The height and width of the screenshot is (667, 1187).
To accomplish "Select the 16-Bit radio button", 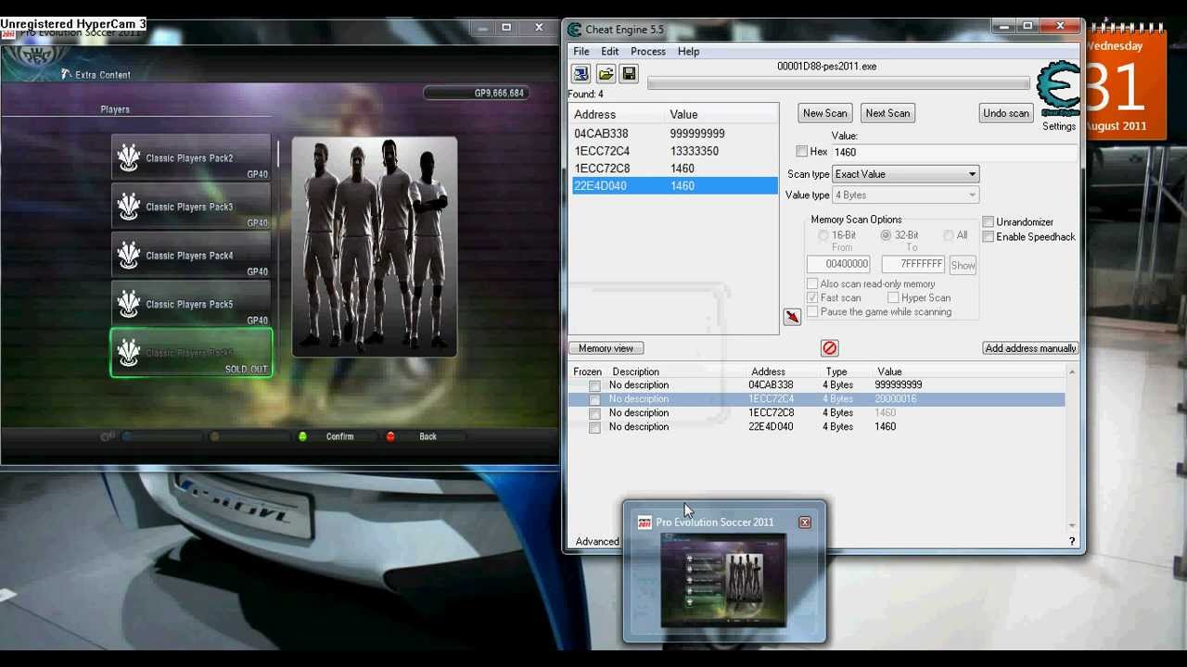I will (x=823, y=235).
